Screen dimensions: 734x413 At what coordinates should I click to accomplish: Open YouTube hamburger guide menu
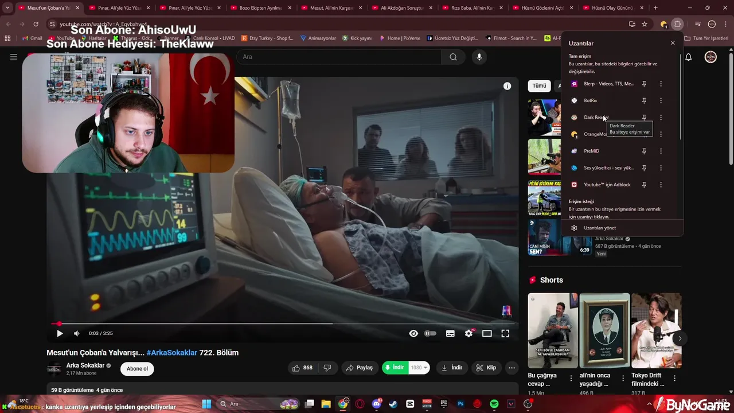14,57
